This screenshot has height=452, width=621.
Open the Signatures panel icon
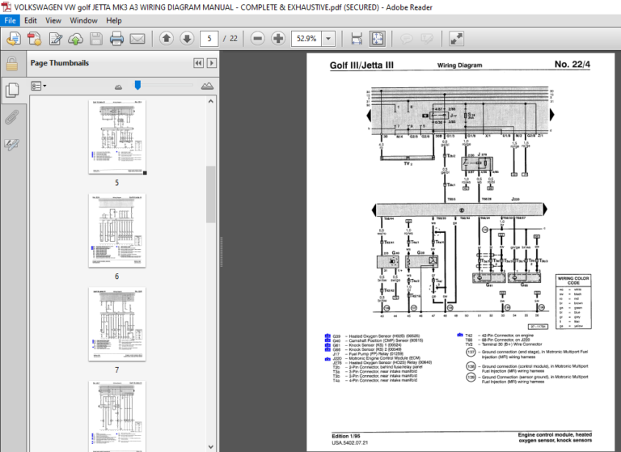click(x=12, y=144)
